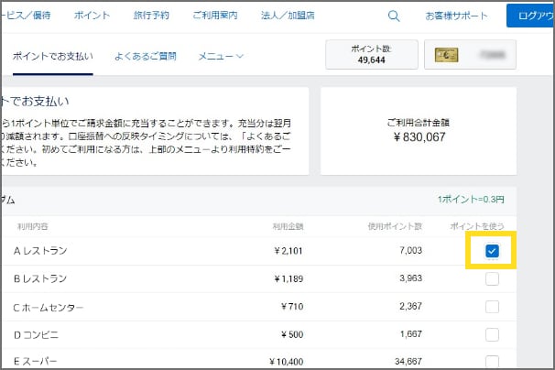Click the ポイント数 49,644 box
This screenshot has width=555, height=370.
click(x=372, y=56)
